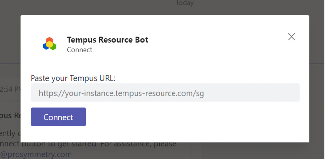325x159 pixels.
Task: Click the dimmed overlay above the dialog
Action: click(x=97, y=7)
